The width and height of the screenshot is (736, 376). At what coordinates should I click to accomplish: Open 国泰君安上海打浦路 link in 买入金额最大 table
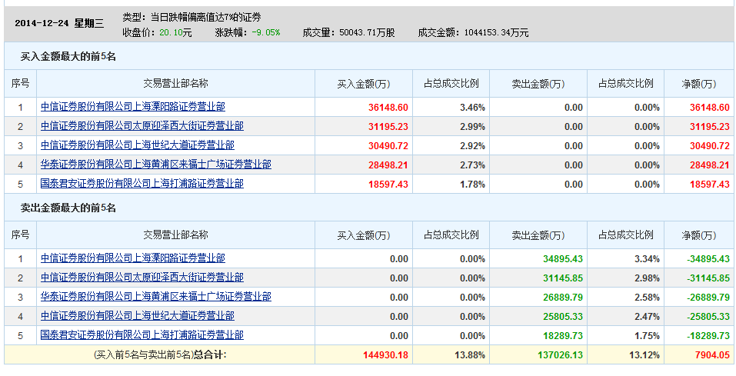(x=142, y=184)
